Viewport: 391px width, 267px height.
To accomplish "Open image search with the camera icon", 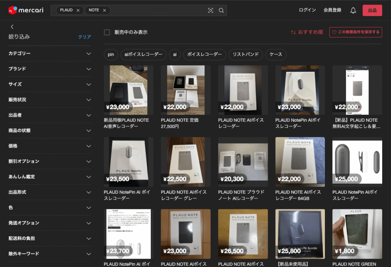I will (210, 10).
